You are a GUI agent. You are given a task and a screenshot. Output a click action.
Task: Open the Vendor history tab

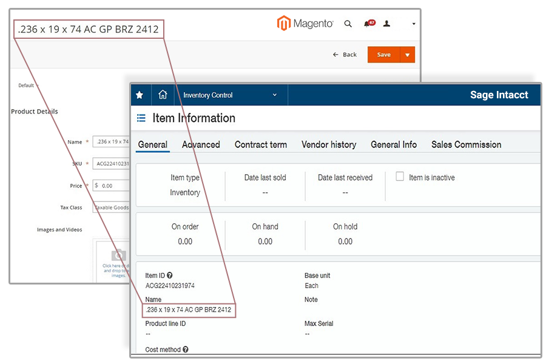pos(329,144)
